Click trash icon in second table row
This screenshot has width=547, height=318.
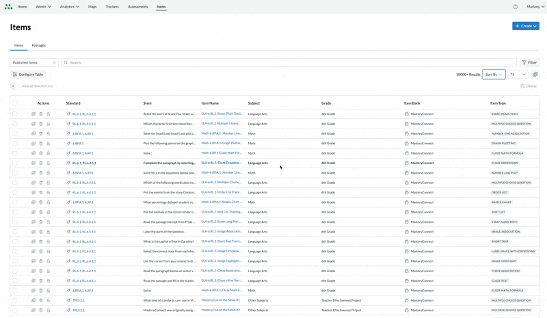point(41,124)
